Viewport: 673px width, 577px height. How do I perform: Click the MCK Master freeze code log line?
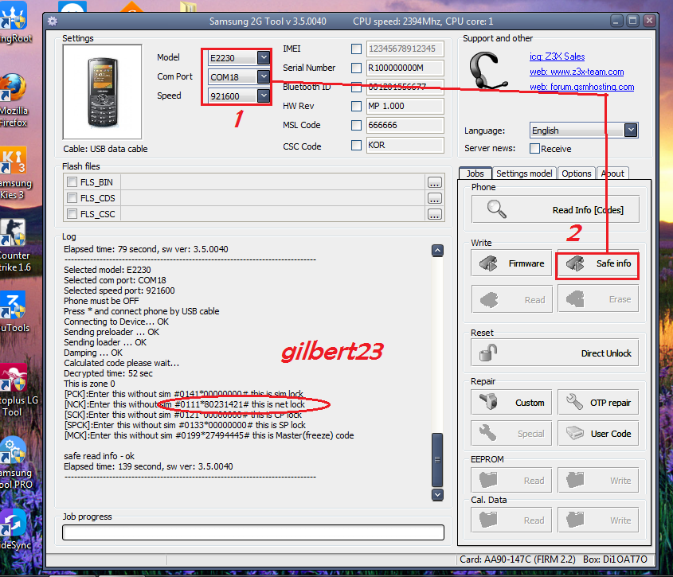209,435
